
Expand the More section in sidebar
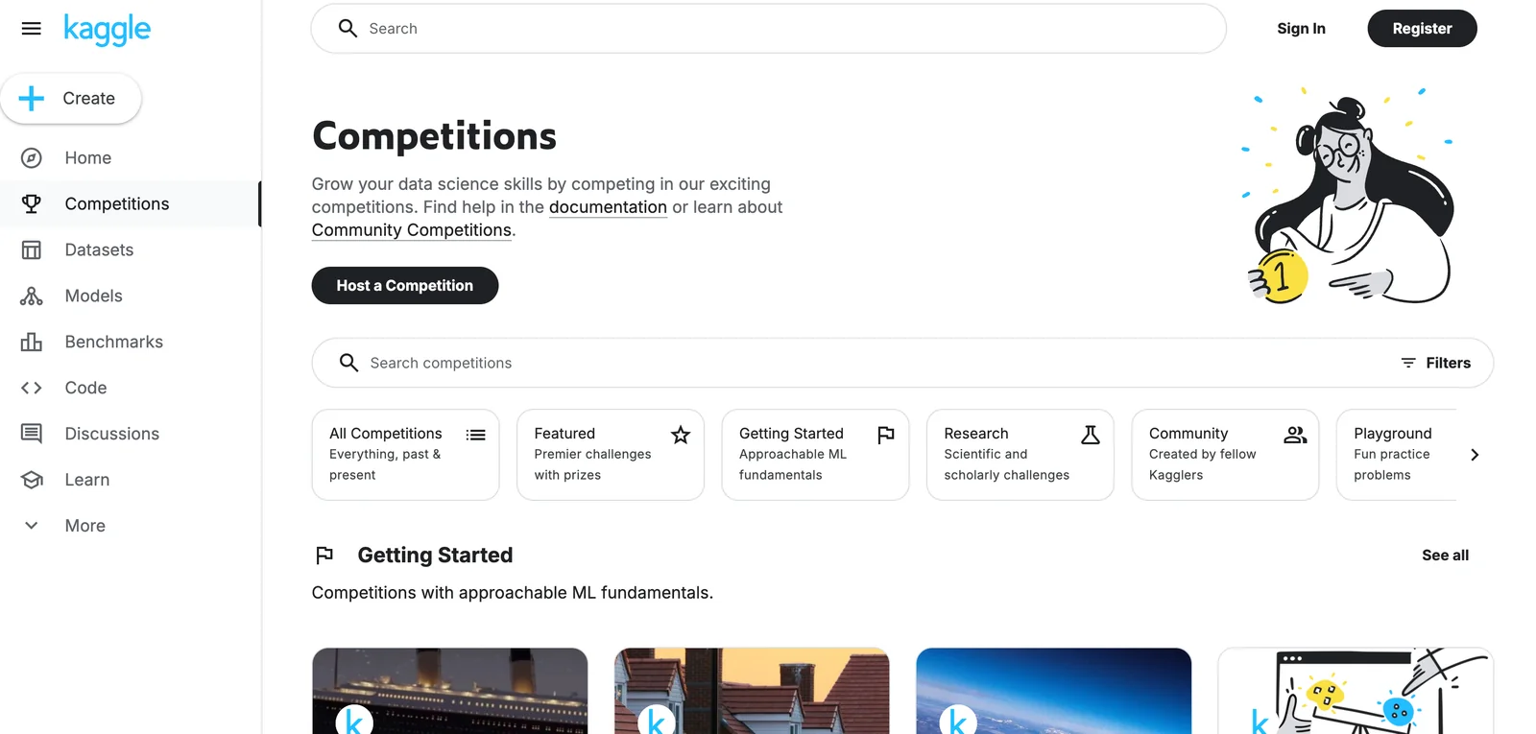click(x=84, y=526)
